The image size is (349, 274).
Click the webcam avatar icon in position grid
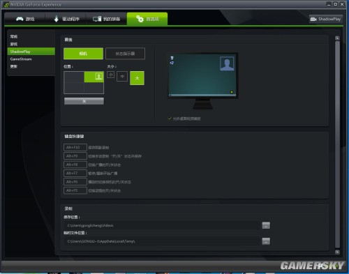(x=99, y=76)
